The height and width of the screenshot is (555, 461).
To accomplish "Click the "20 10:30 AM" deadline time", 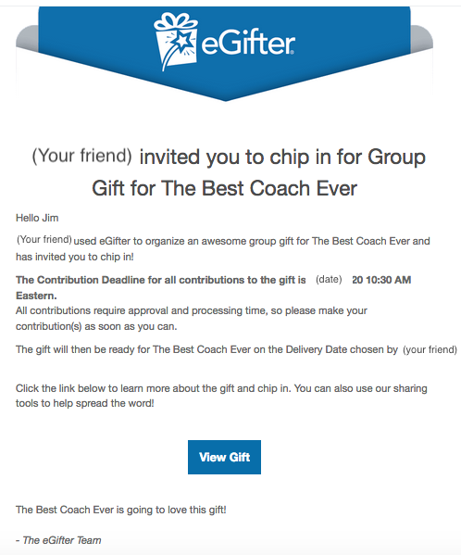I will point(381,280).
